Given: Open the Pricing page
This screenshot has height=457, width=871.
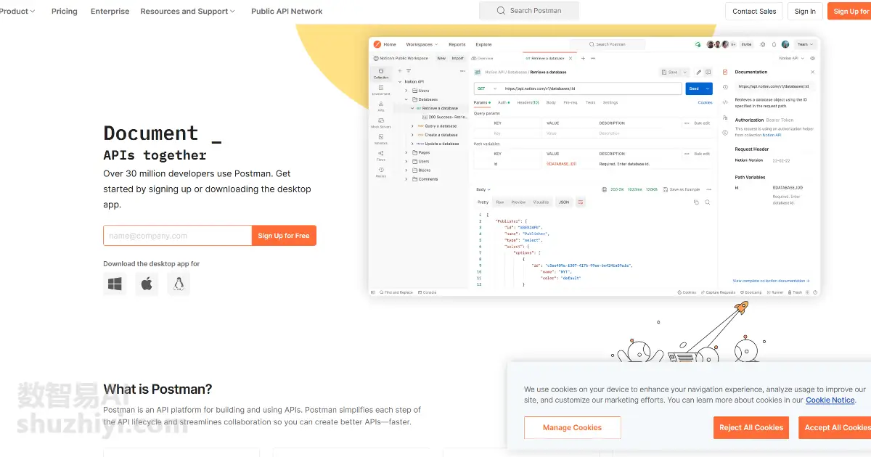Looking at the screenshot, I should (65, 12).
